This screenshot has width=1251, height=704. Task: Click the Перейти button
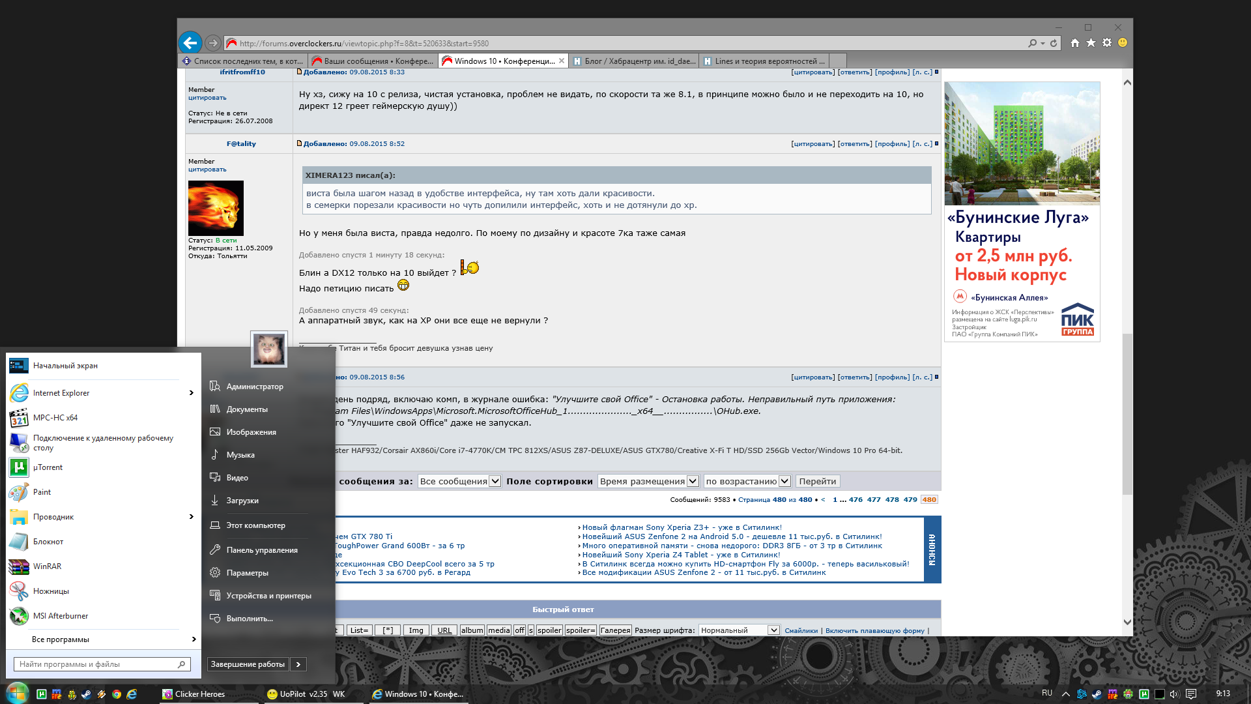click(817, 481)
